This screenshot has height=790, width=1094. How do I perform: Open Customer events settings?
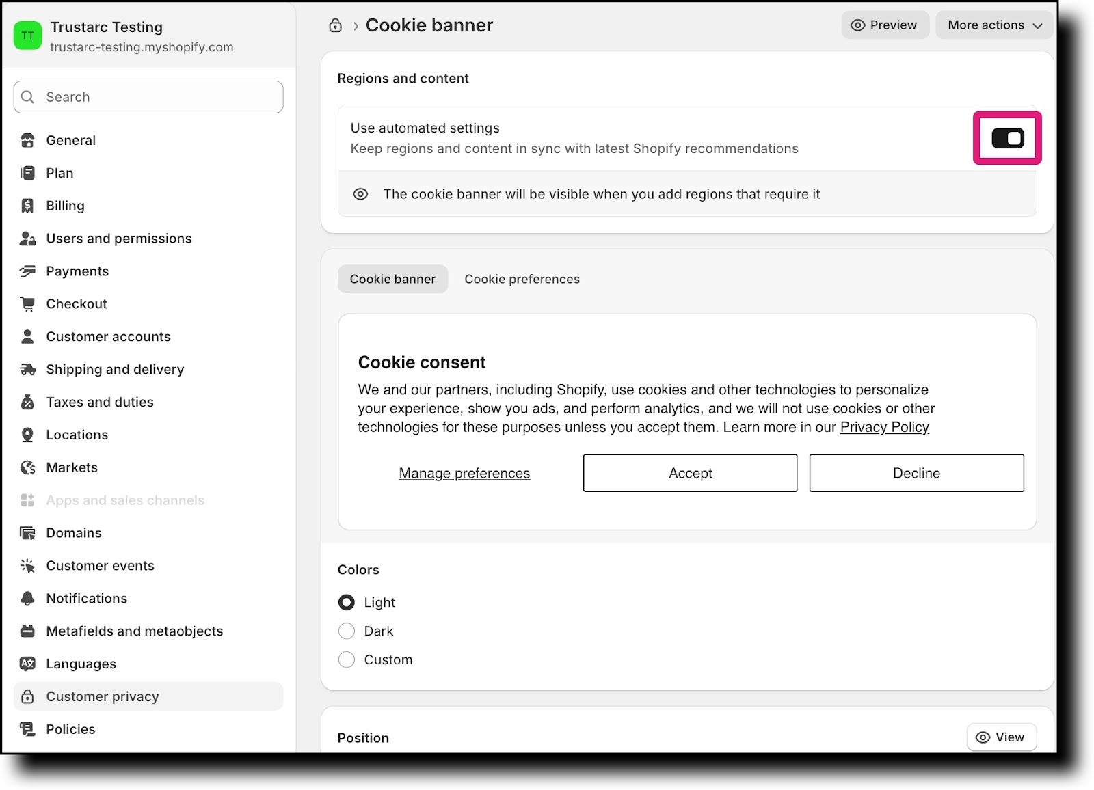coord(148,566)
